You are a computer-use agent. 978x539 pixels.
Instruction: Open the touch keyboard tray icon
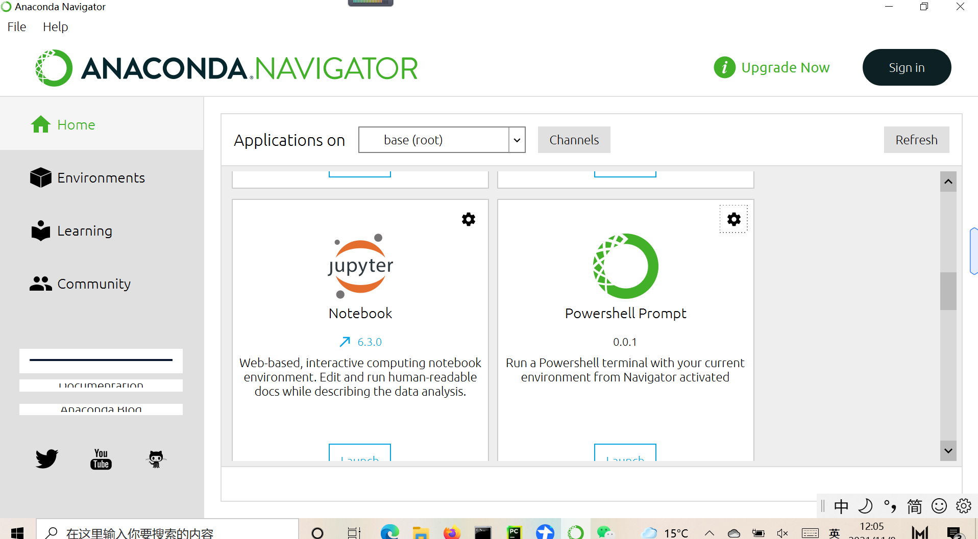810,533
